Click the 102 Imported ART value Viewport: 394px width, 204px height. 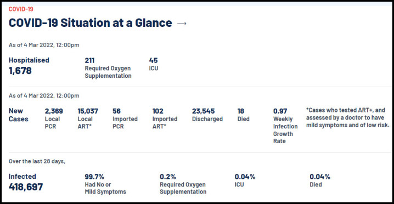165,118
